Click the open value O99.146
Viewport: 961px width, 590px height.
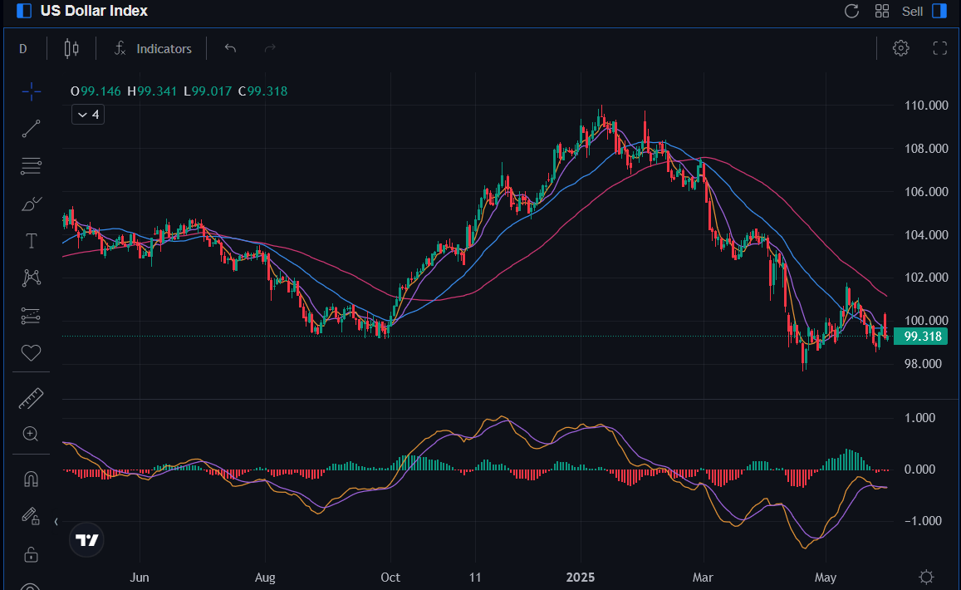point(96,91)
